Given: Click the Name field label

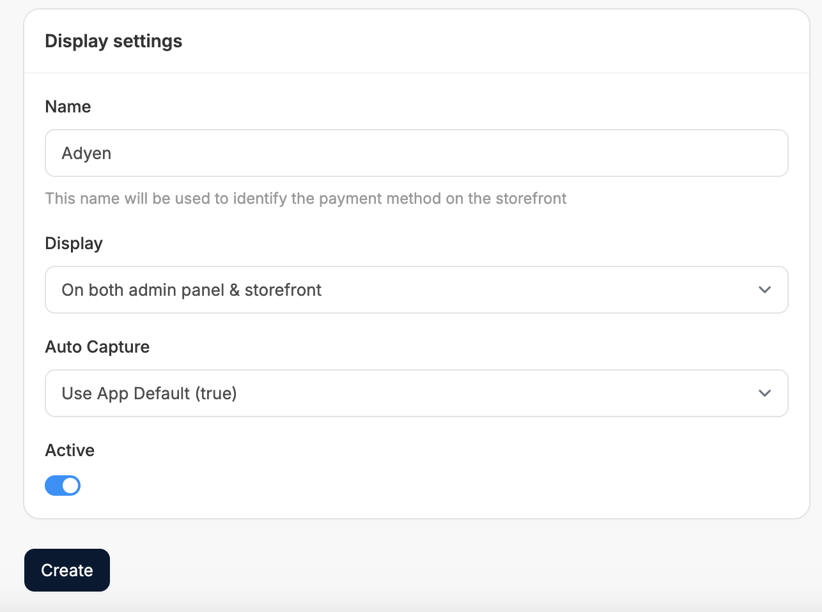Looking at the screenshot, I should (68, 107).
